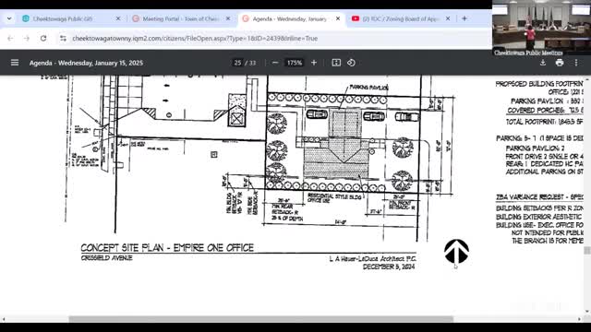Click the CONCEPT SITE PLAN - EMPIRE ONE OFFICE heading
Viewport: 591px width, 332px height.
pos(167,248)
